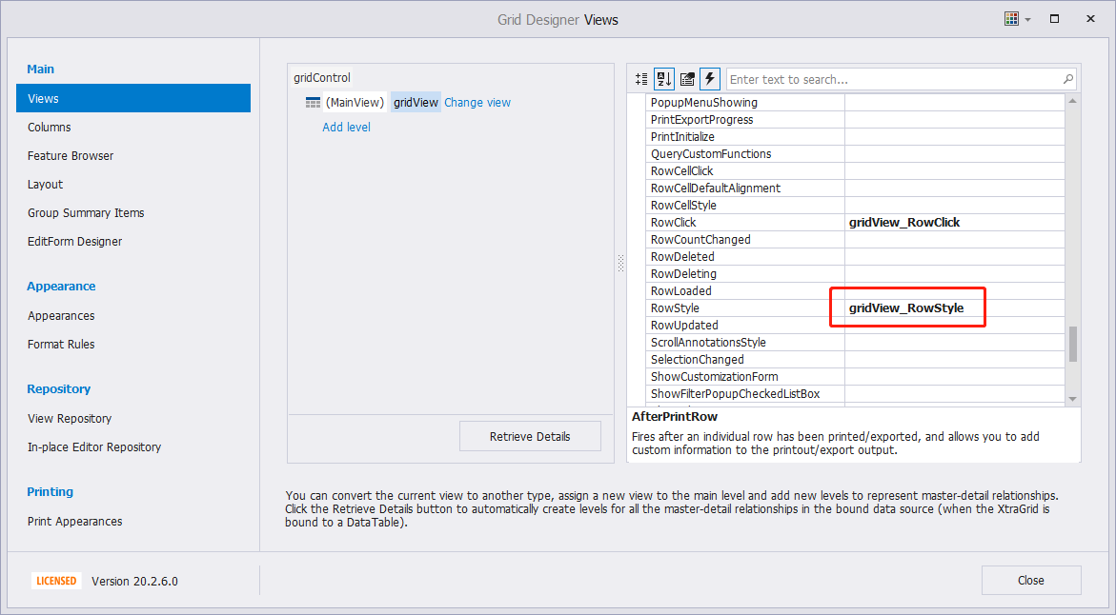Show the Properties page icon

[x=687, y=79]
